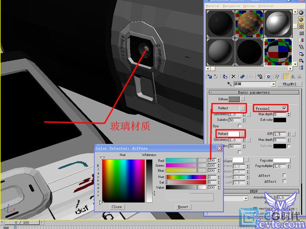
Task: Click the Make Preview film icon
Action: 301,47
